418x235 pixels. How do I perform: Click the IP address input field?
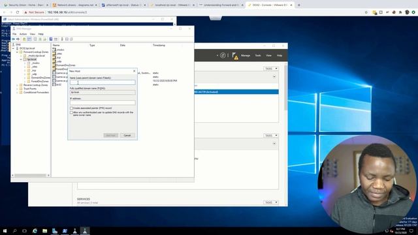[103, 102]
